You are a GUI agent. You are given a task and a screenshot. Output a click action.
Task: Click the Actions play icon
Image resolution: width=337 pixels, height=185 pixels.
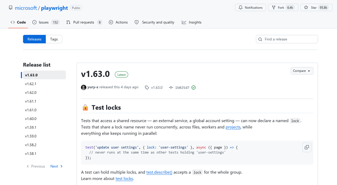click(111, 22)
